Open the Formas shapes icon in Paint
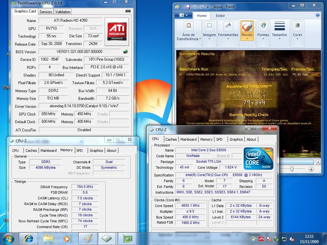327x245 pixels. tap(263, 26)
